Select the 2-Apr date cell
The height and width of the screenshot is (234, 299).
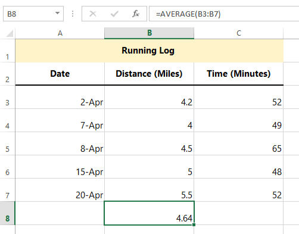(x=60, y=97)
